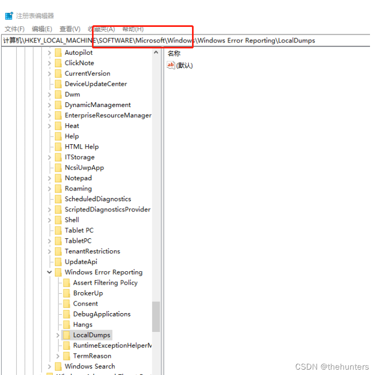
Task: Select the TermReason key
Action: 92,356
